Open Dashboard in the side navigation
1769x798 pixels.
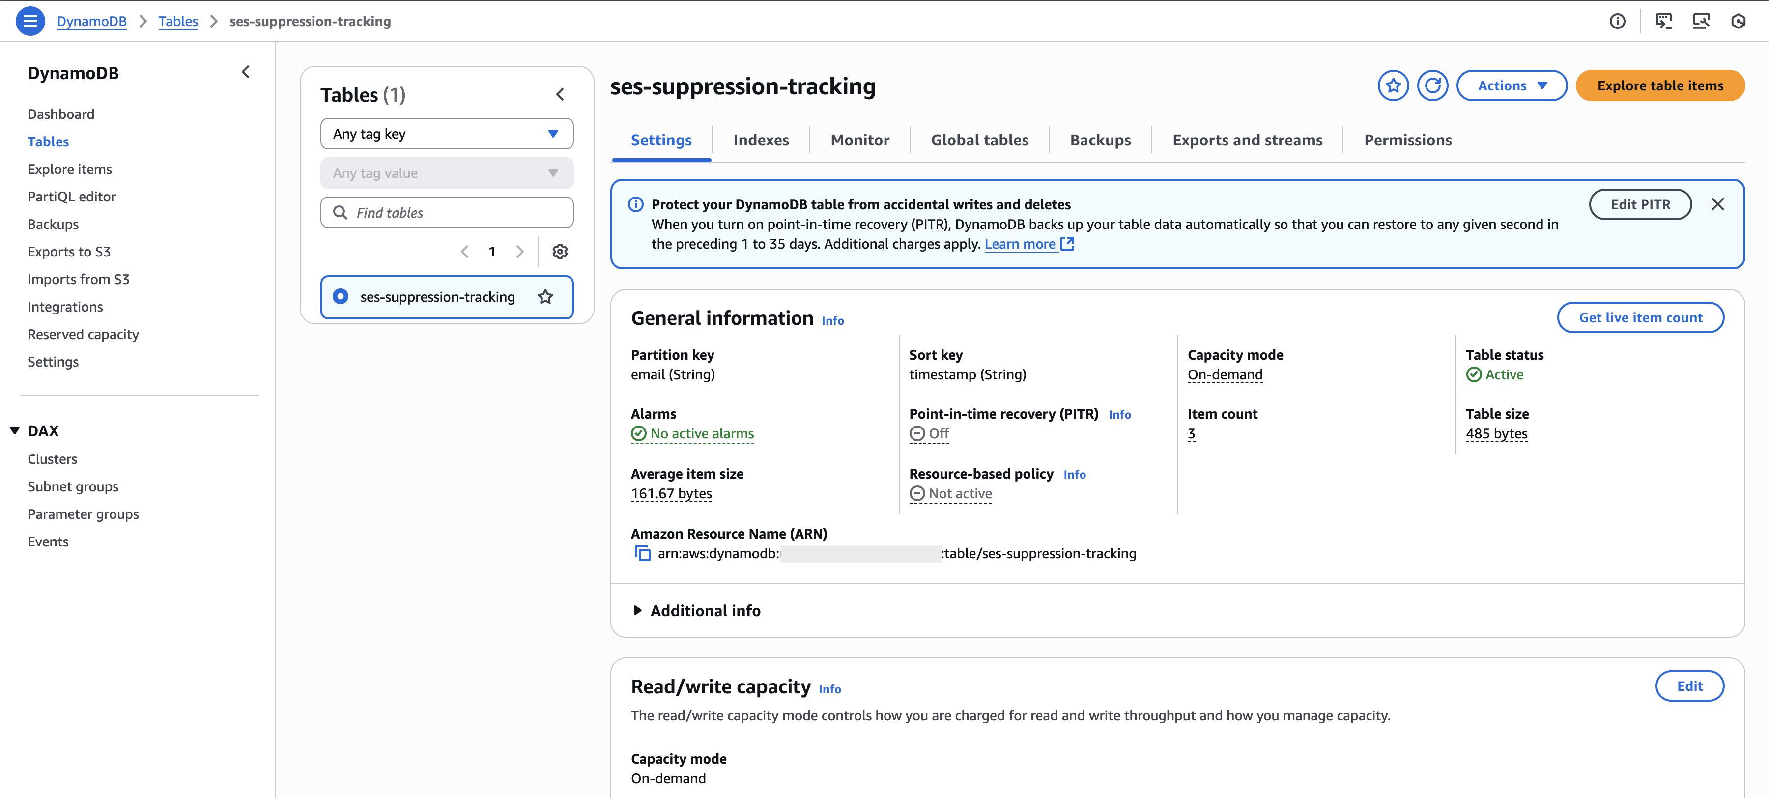(61, 114)
